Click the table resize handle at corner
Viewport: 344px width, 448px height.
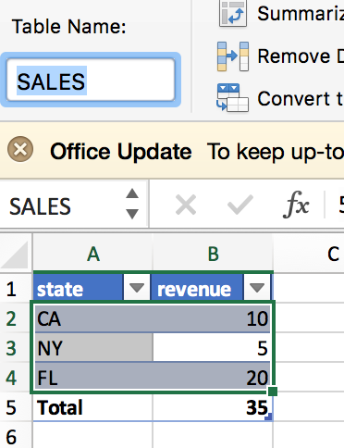tap(269, 417)
